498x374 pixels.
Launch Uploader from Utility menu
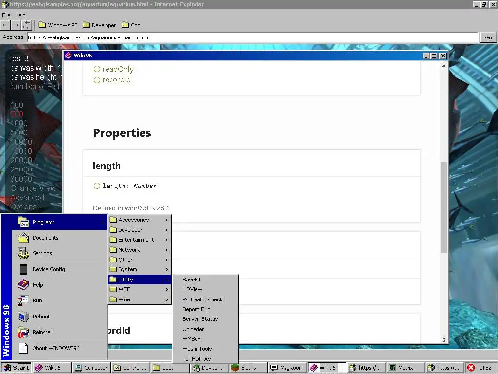click(x=205, y=329)
